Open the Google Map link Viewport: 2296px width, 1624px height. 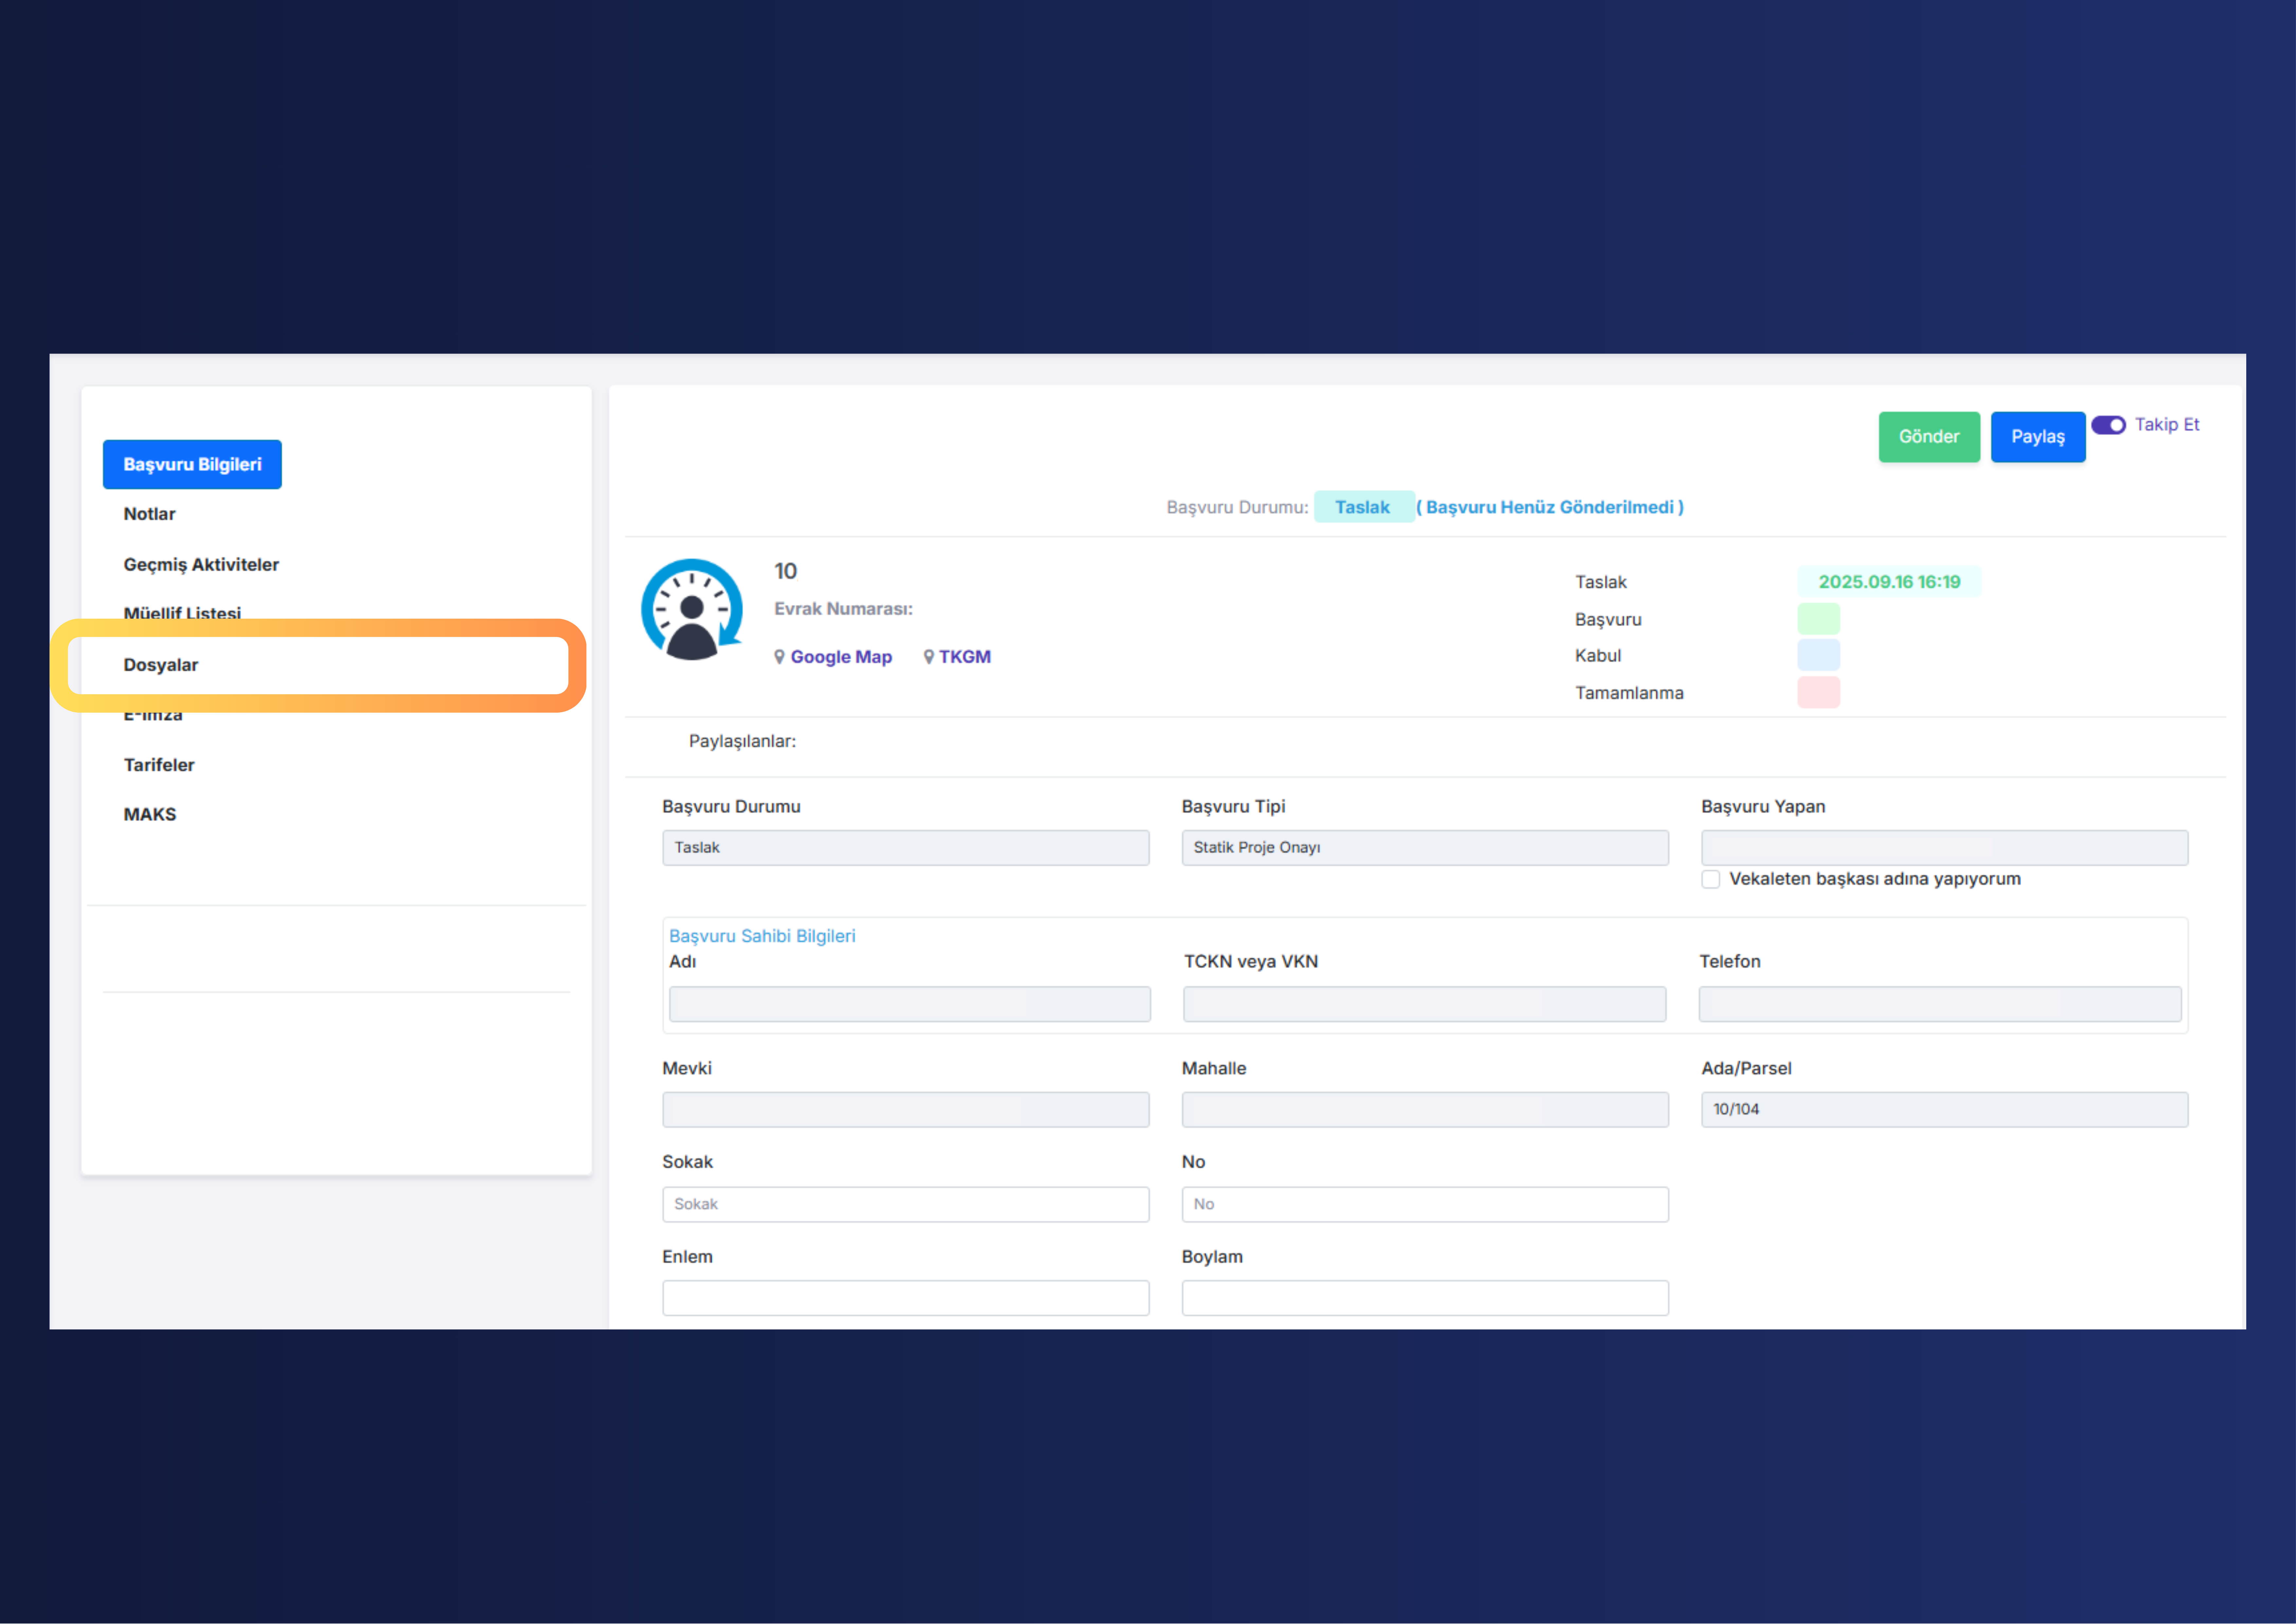pyautogui.click(x=841, y=657)
